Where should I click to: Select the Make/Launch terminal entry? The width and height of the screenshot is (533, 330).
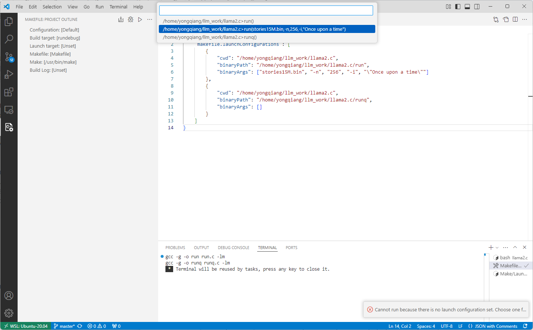coord(511,274)
